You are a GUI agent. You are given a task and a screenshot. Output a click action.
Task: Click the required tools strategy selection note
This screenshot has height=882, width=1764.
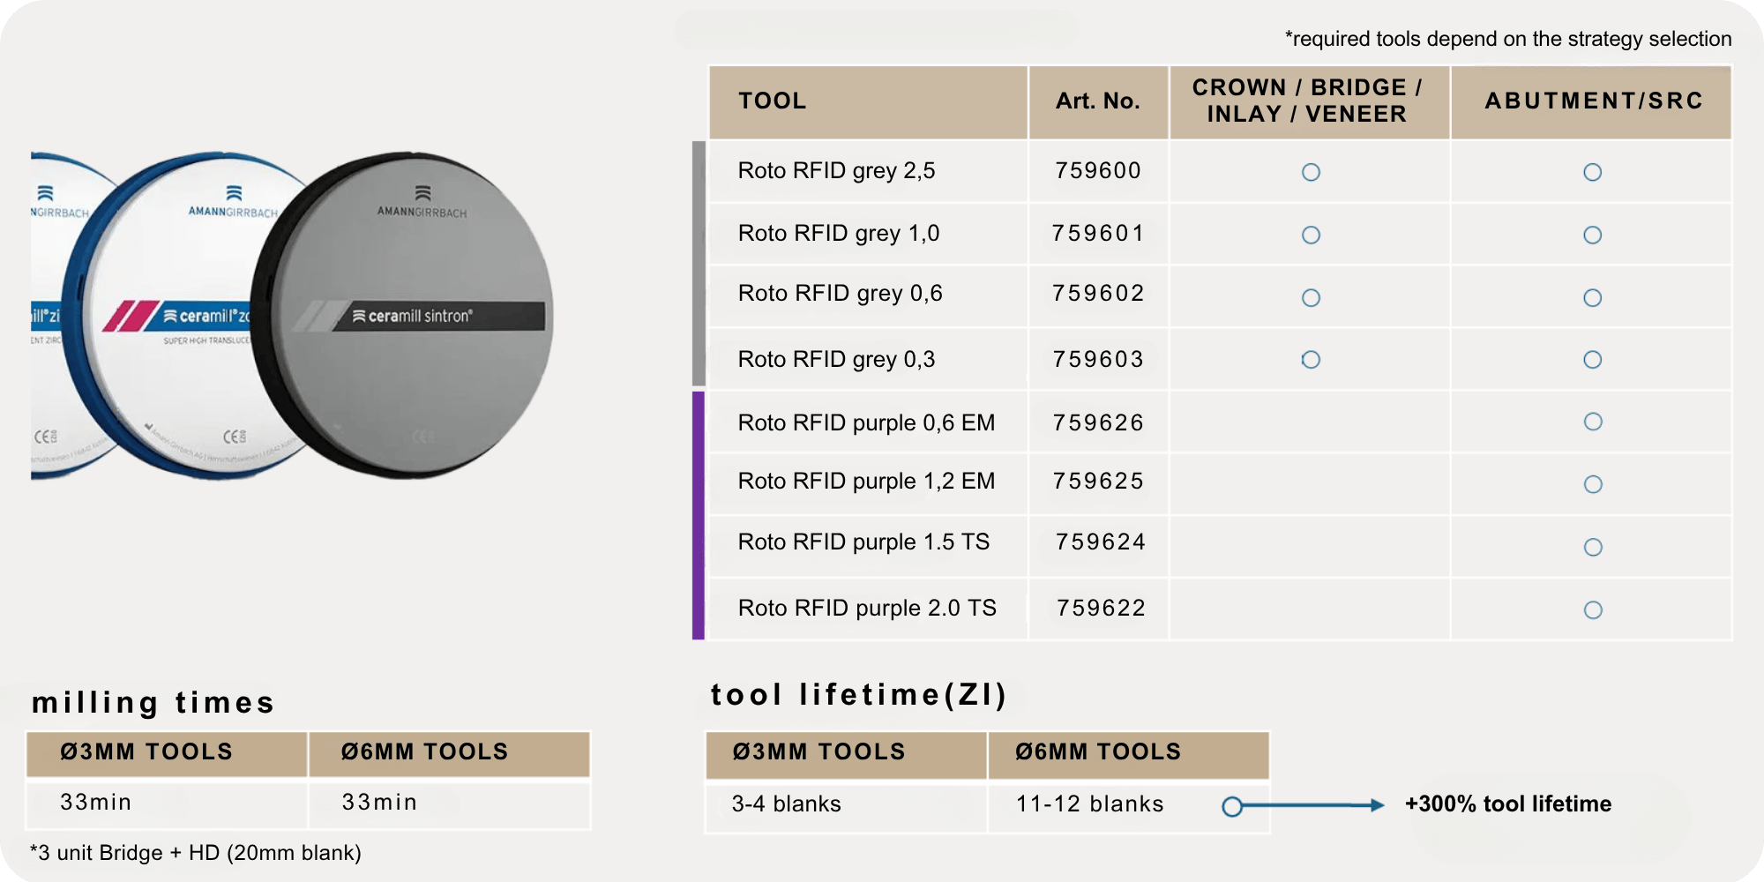pos(1508,39)
